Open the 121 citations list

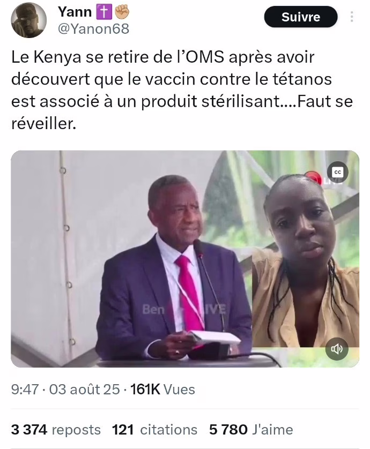pyautogui.click(x=155, y=430)
